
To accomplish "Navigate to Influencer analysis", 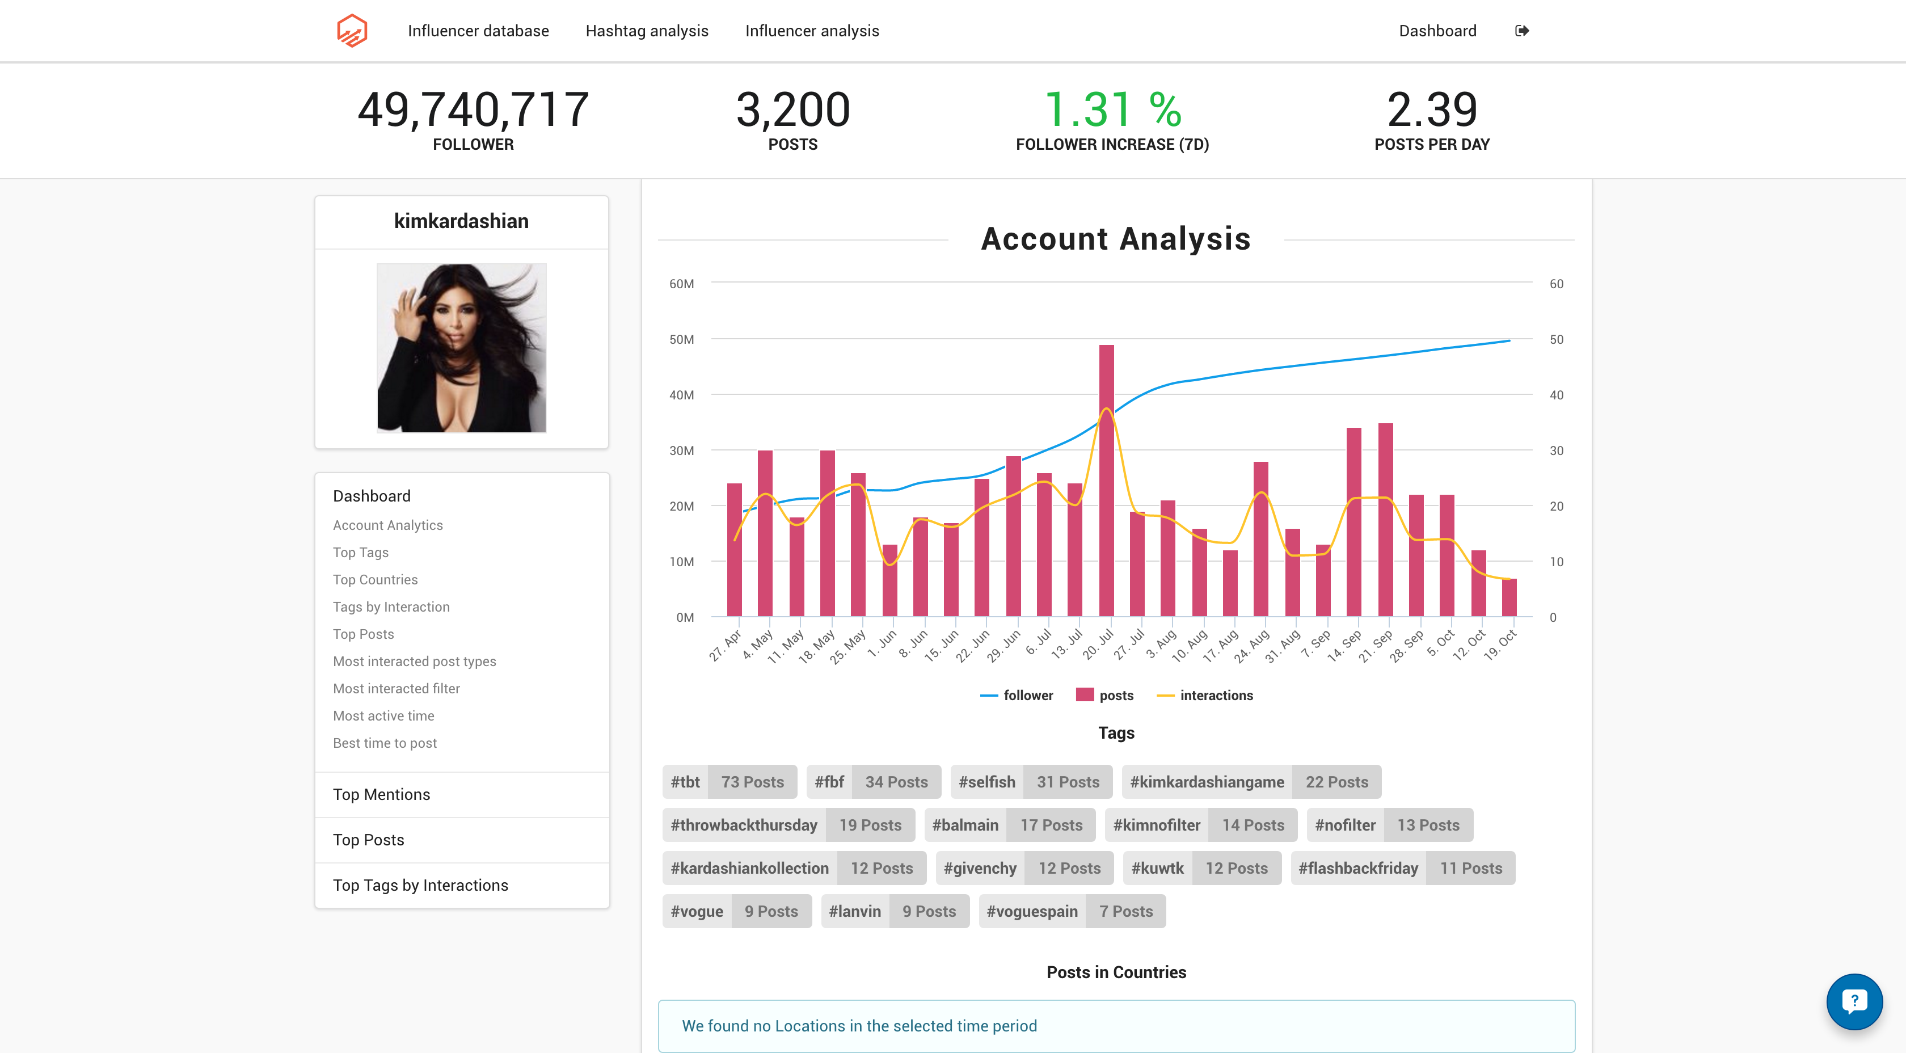I will click(812, 30).
